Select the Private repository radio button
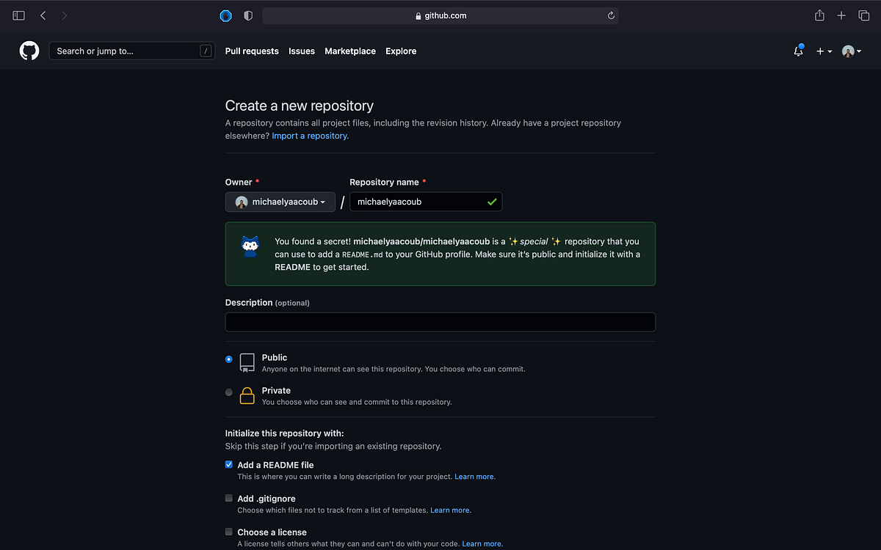881x550 pixels. coord(228,392)
